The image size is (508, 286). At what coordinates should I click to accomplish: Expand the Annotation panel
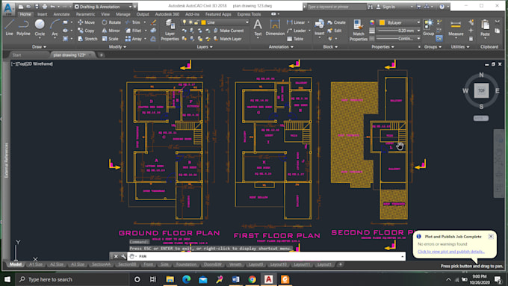281,46
